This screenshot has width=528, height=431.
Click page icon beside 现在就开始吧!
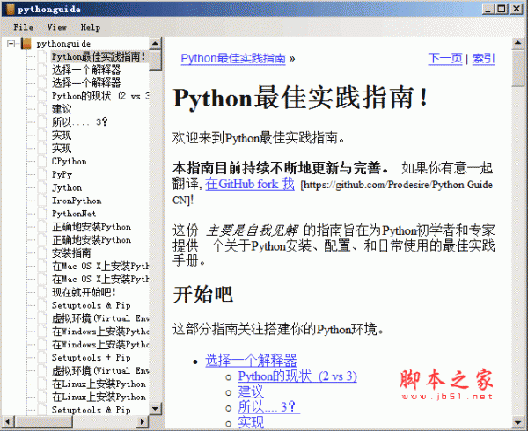coord(42,292)
